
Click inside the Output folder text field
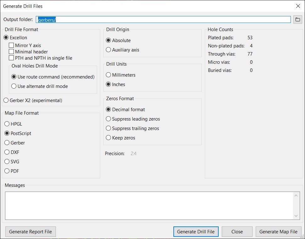[x=163, y=20]
